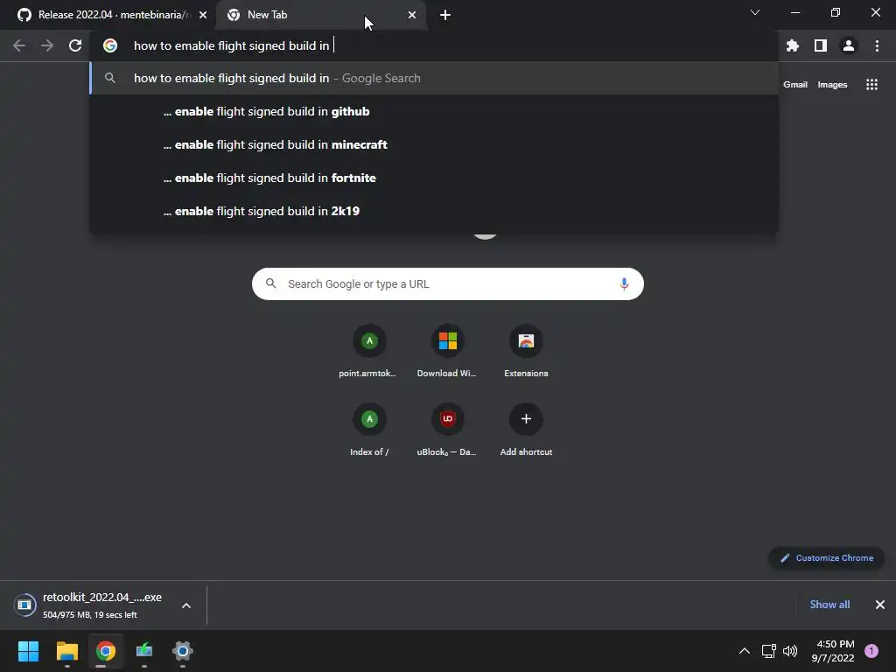Open the Settings gear taskbar icon
Image resolution: width=896 pixels, height=672 pixels.
182,651
